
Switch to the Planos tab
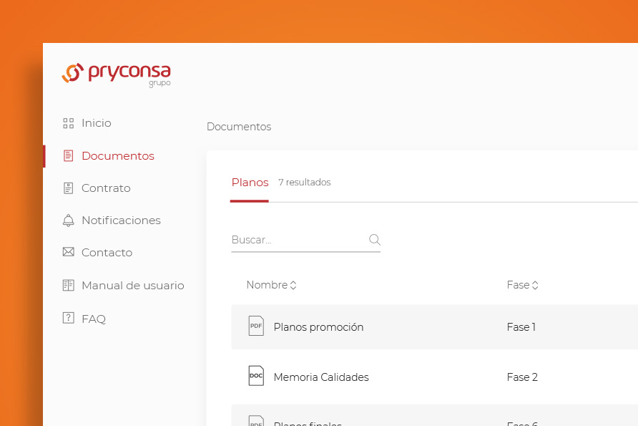(250, 183)
